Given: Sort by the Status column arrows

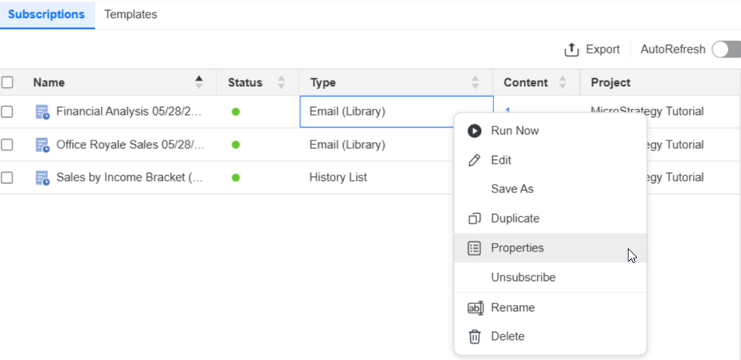Looking at the screenshot, I should click(x=281, y=82).
